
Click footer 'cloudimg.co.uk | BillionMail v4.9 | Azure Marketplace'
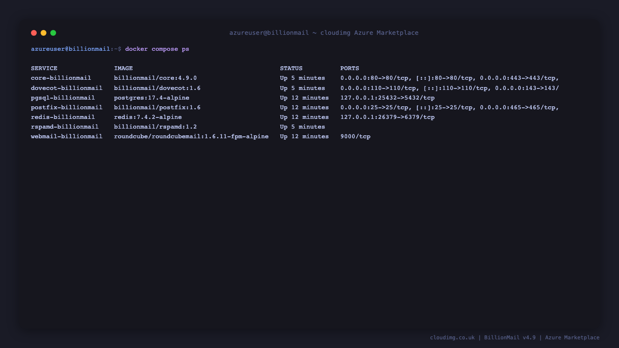pos(515,337)
